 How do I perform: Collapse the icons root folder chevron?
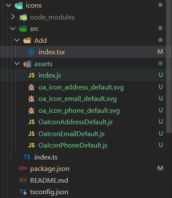click(x=8, y=6)
